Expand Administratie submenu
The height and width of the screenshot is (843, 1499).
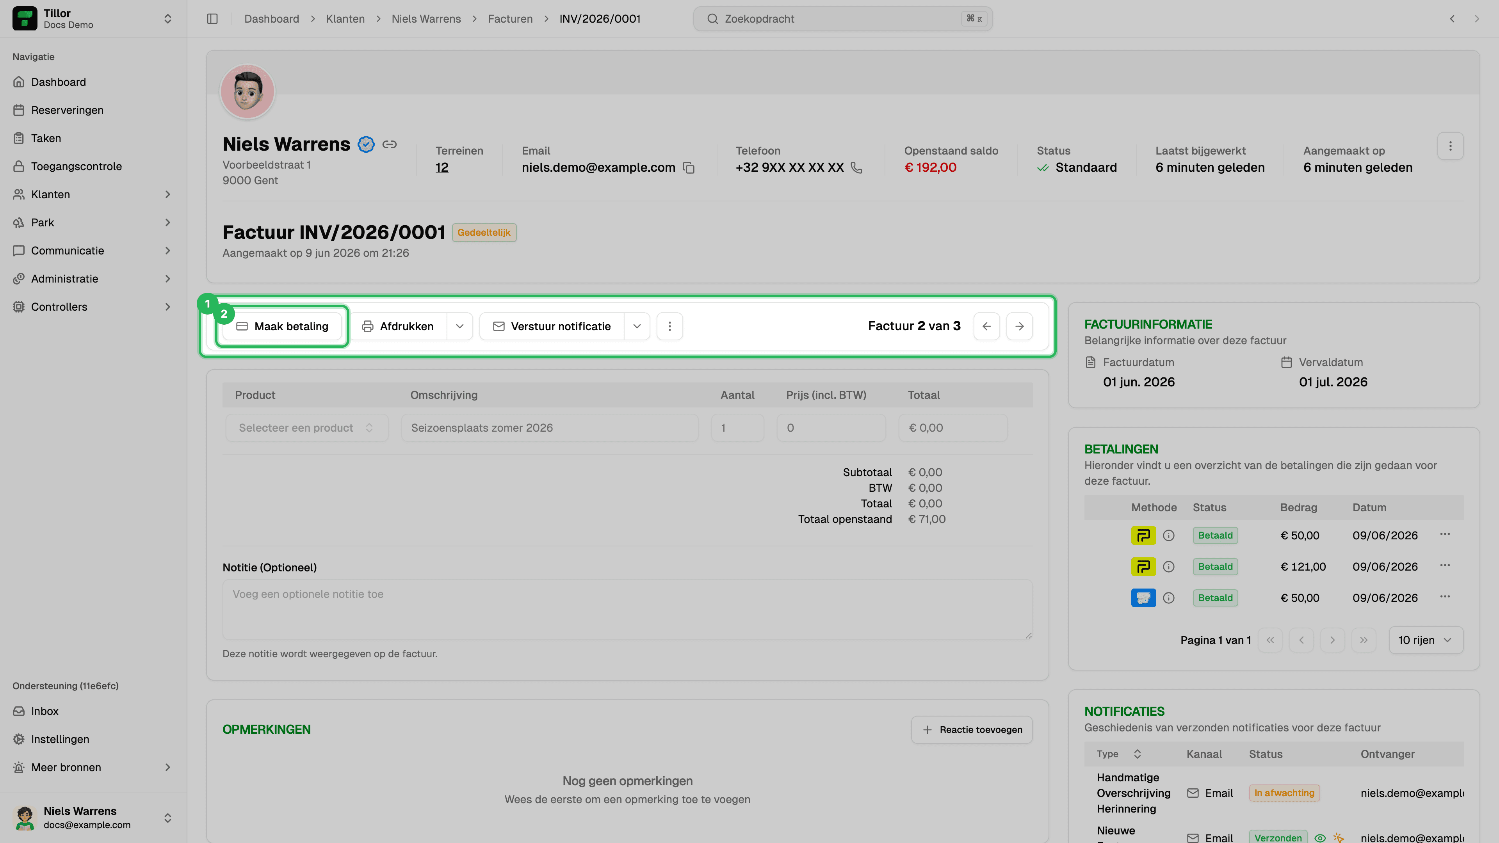(x=93, y=279)
